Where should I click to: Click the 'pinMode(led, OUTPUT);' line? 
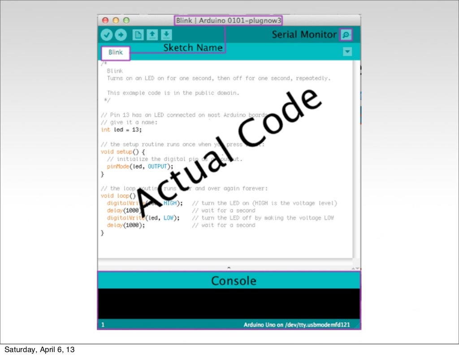[x=140, y=167]
